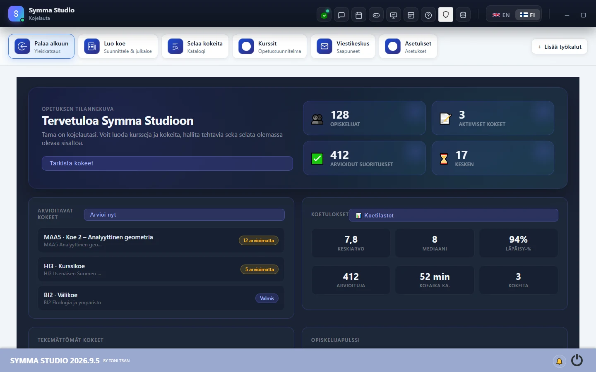Open the presentation monitor icon

[394, 15]
